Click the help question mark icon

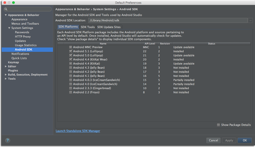(8, 140)
